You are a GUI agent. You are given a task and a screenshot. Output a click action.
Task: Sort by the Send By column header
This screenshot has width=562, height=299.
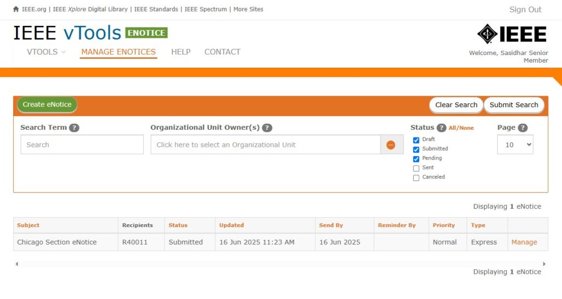331,225
